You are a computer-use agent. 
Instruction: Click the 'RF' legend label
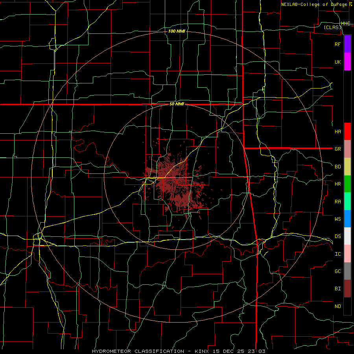click(338, 44)
